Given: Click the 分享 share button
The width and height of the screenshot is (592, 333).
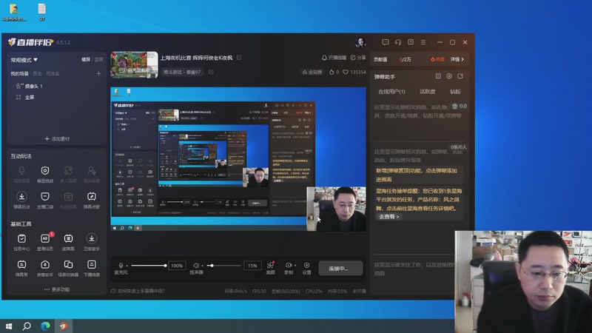Looking at the screenshot, I should (x=358, y=58).
